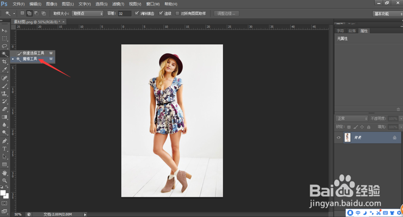Uncheck the 连续 contiguous checkbox
The image size is (403, 217).
point(161,13)
